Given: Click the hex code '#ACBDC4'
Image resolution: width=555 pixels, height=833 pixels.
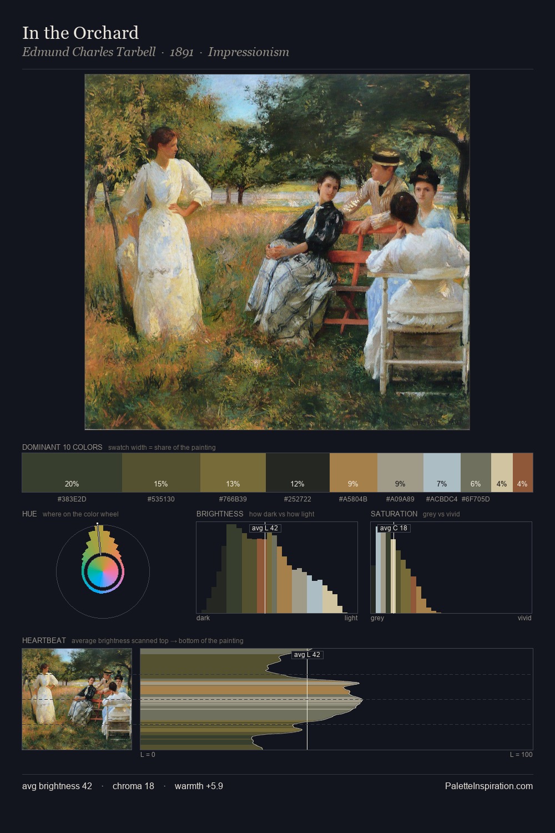Looking at the screenshot, I should tap(442, 499).
